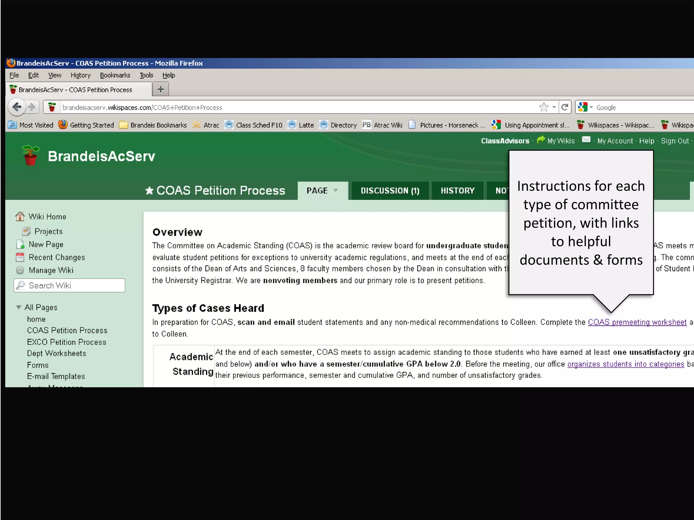Click the Reload page icon
Image resolution: width=694 pixels, height=520 pixels.
[565, 107]
